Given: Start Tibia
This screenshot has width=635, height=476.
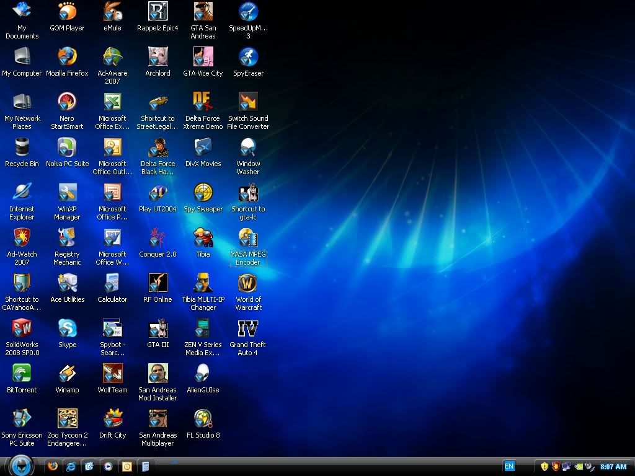Looking at the screenshot, I should coord(203,242).
